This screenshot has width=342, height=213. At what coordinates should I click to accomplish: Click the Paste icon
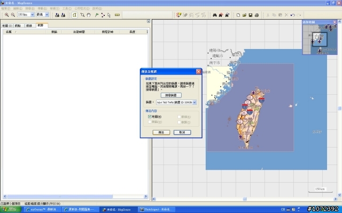coord(280,15)
